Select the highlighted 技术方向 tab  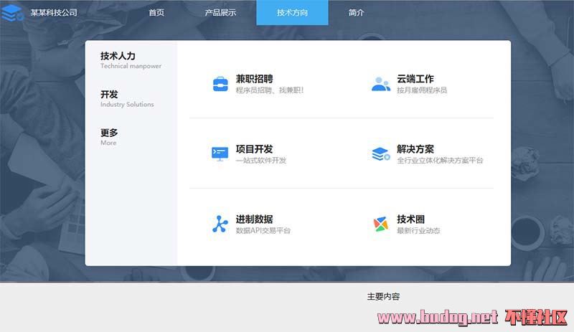[292, 13]
